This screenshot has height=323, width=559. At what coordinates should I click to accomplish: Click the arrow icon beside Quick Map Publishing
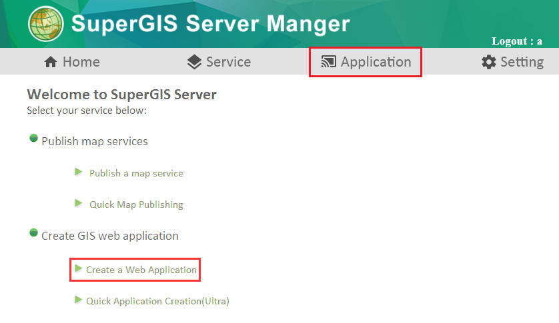pos(79,203)
